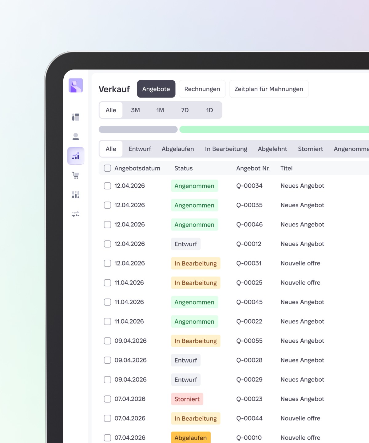Screen dimensions: 369x443
Task: Toggle the select-all checkbox in header
Action: [x=107, y=168]
